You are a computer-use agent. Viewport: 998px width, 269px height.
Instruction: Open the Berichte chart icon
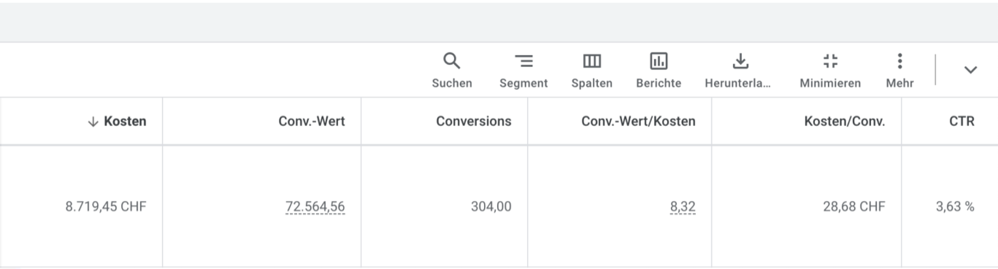coord(659,70)
